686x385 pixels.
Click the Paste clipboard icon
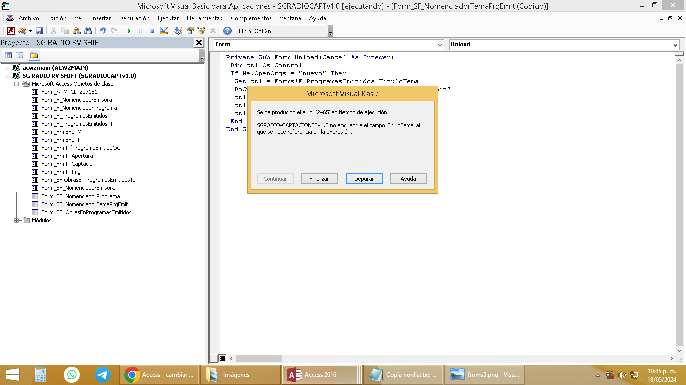(77, 31)
